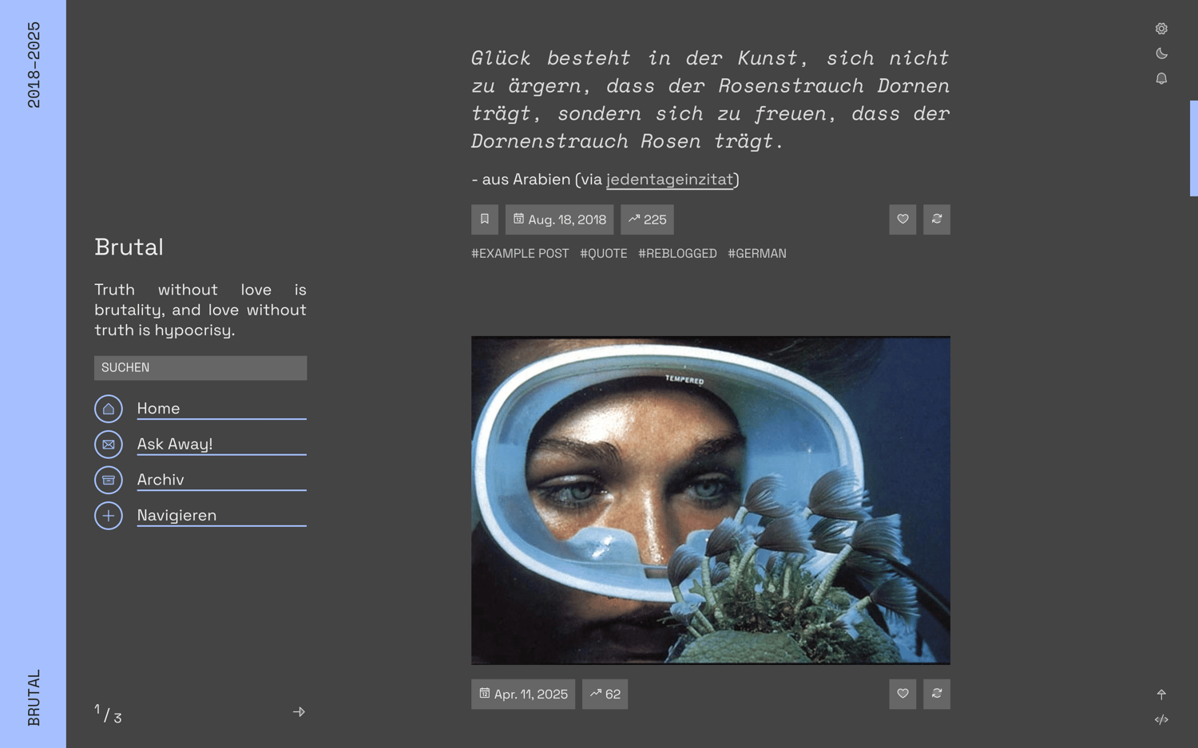The width and height of the screenshot is (1198, 748).
Task: Click the 62 notes button
Action: (x=605, y=695)
